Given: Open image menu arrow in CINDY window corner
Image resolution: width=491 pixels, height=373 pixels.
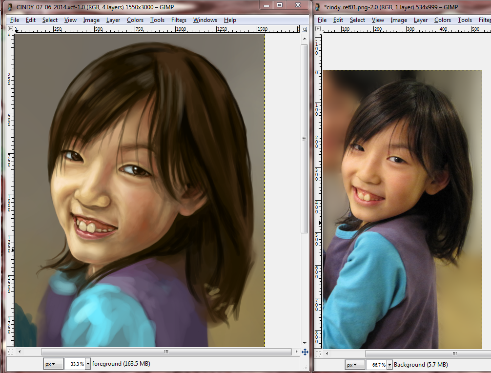Looking at the screenshot, I should click(10, 29).
